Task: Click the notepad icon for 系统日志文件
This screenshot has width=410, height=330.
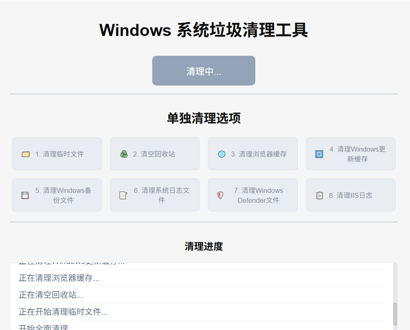Action: (123, 195)
